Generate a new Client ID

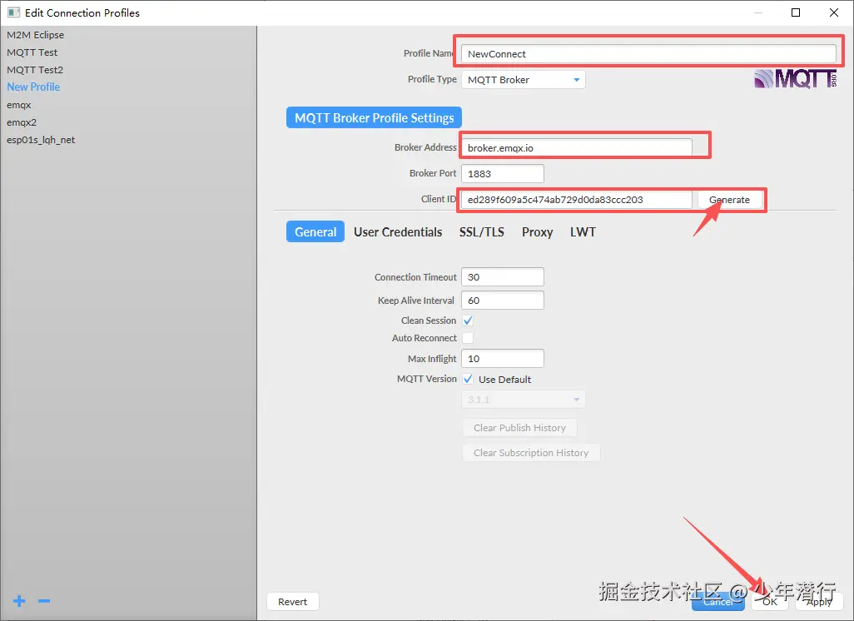[729, 200]
